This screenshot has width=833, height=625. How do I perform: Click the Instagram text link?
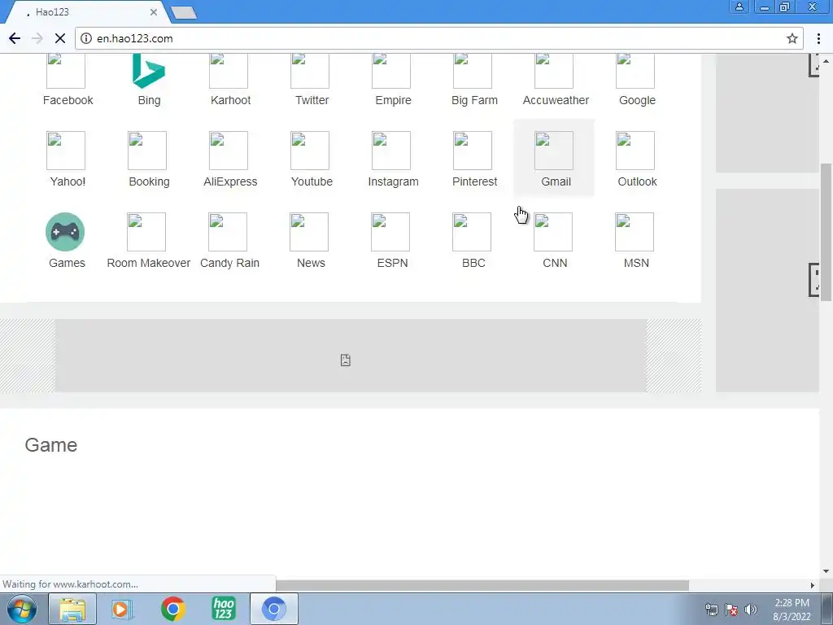[393, 181]
